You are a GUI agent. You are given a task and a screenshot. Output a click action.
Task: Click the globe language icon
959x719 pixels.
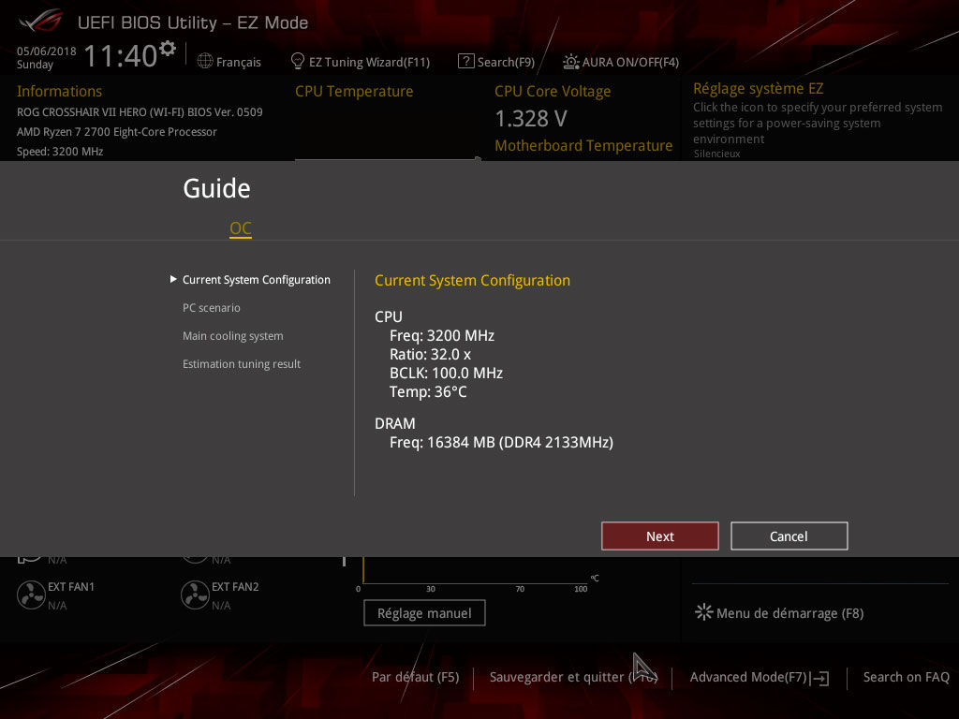(x=205, y=62)
